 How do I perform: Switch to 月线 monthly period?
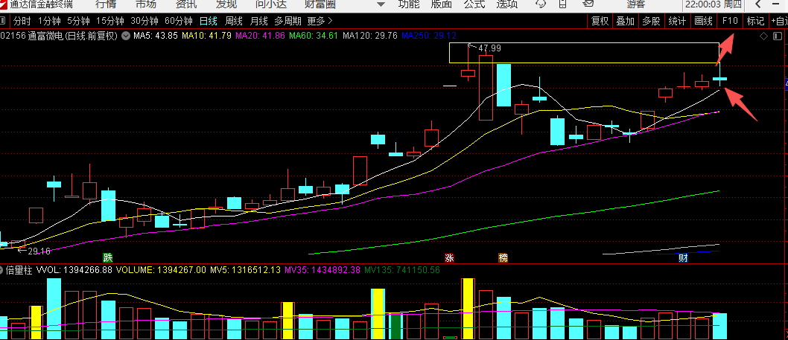pos(258,21)
